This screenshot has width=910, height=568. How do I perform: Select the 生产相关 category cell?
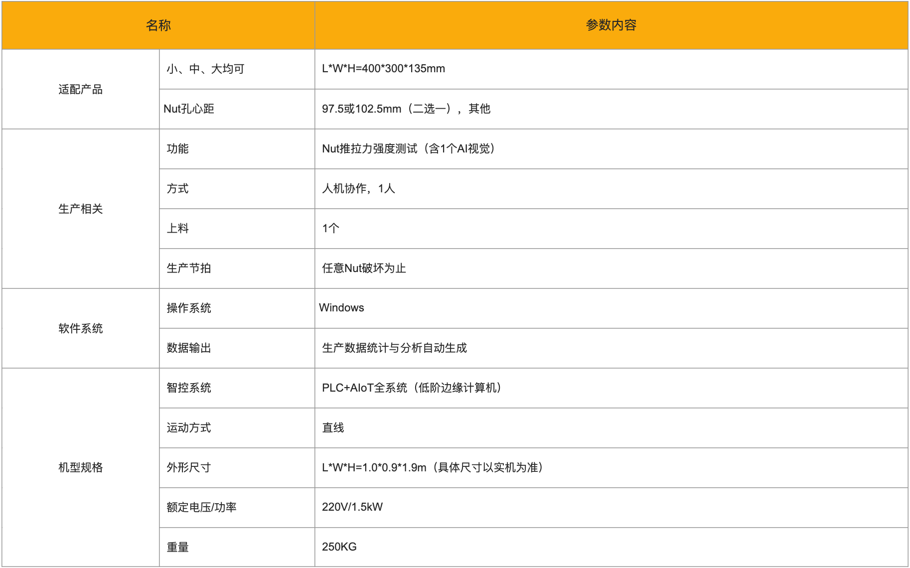80,209
